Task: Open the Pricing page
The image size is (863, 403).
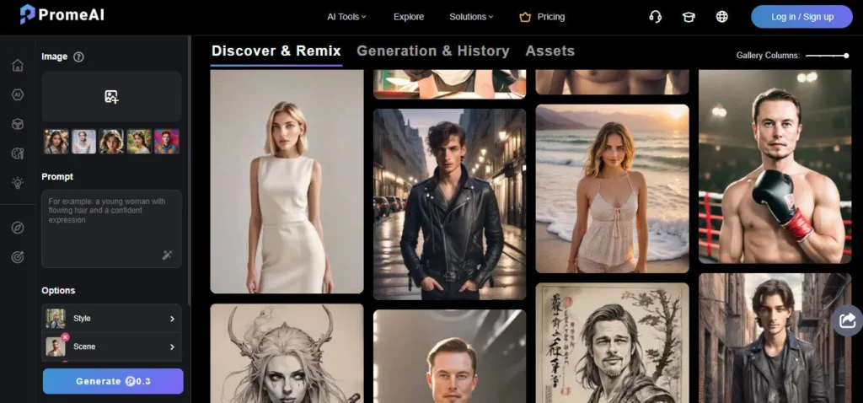Action: [551, 17]
